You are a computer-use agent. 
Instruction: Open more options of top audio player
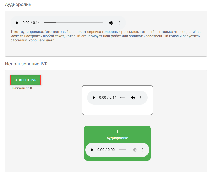pos(119,23)
